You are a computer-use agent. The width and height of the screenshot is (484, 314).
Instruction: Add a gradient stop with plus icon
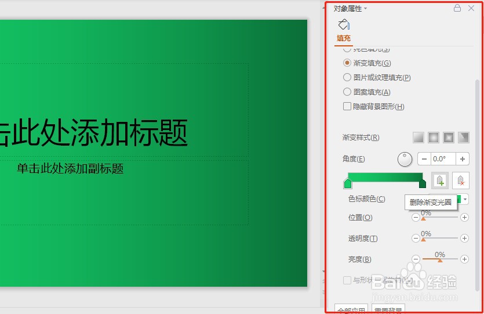(440, 181)
